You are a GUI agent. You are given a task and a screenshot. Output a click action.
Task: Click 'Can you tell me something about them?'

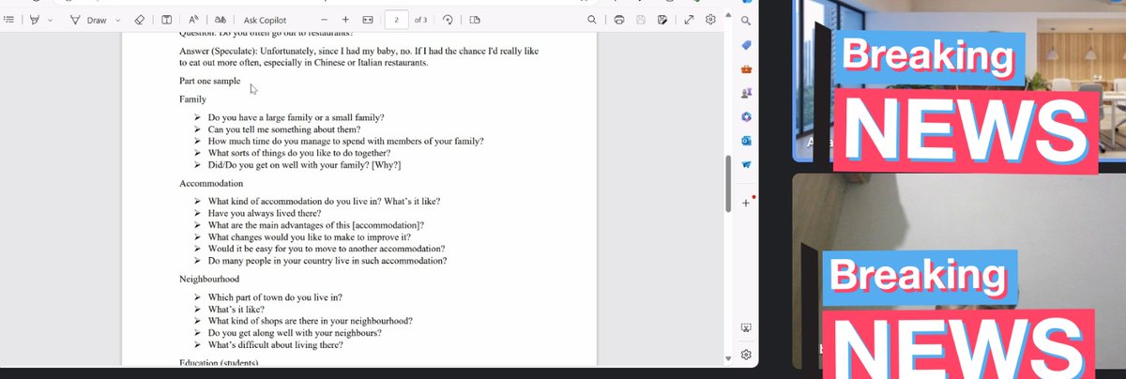tap(286, 129)
